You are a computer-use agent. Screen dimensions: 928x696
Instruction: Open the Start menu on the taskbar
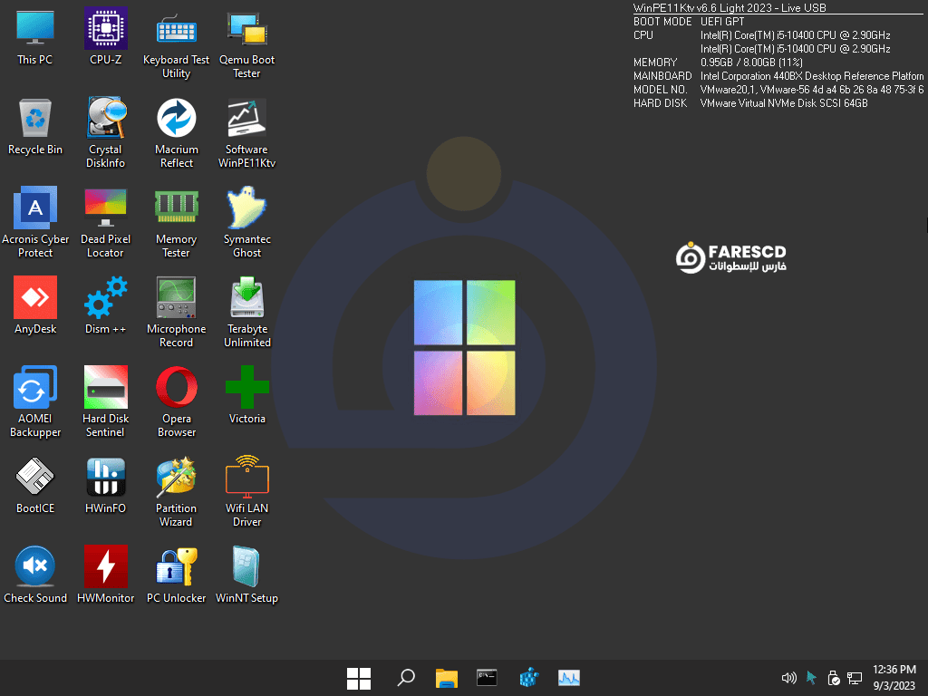[x=359, y=678]
